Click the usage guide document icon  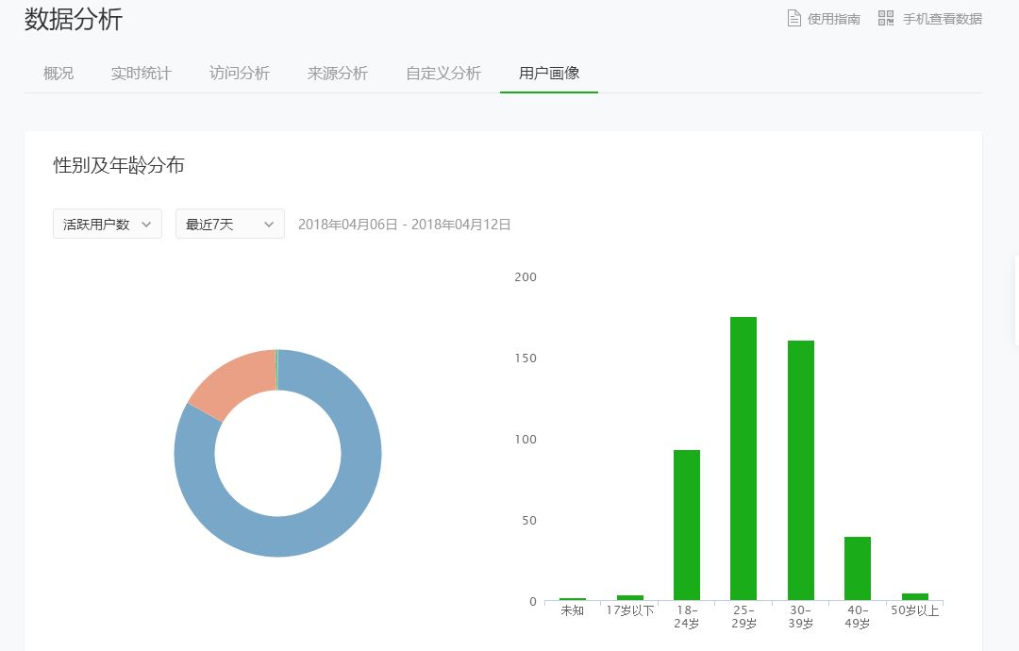click(793, 17)
